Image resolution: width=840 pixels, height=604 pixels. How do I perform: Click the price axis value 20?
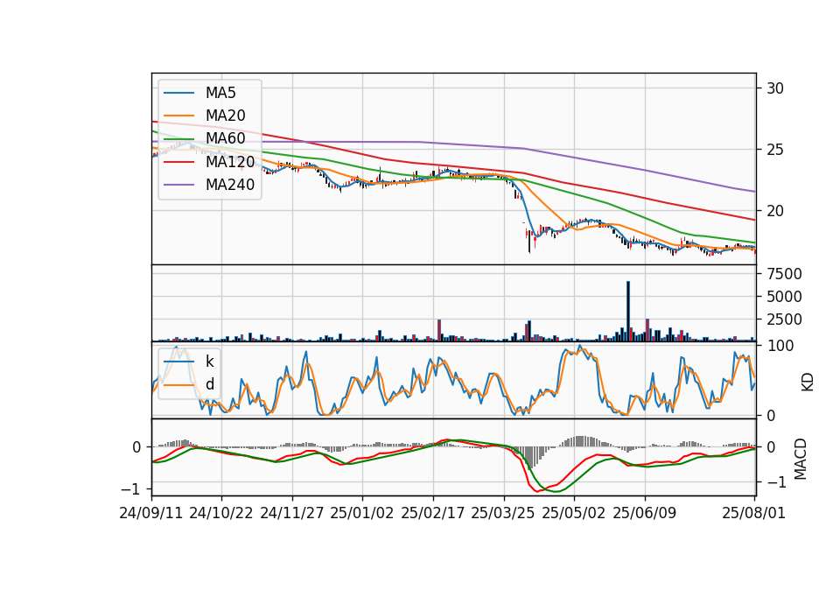(774, 211)
